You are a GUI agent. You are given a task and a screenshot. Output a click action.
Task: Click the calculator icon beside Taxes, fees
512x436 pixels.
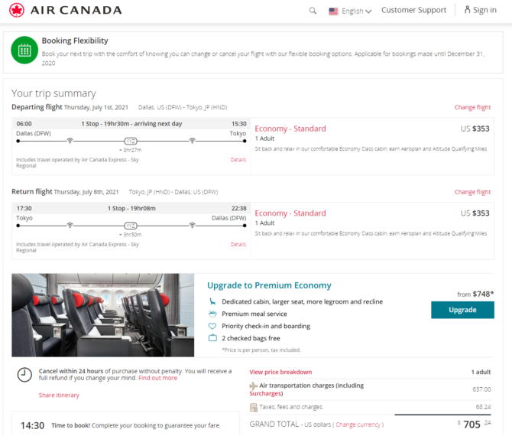pyautogui.click(x=254, y=407)
